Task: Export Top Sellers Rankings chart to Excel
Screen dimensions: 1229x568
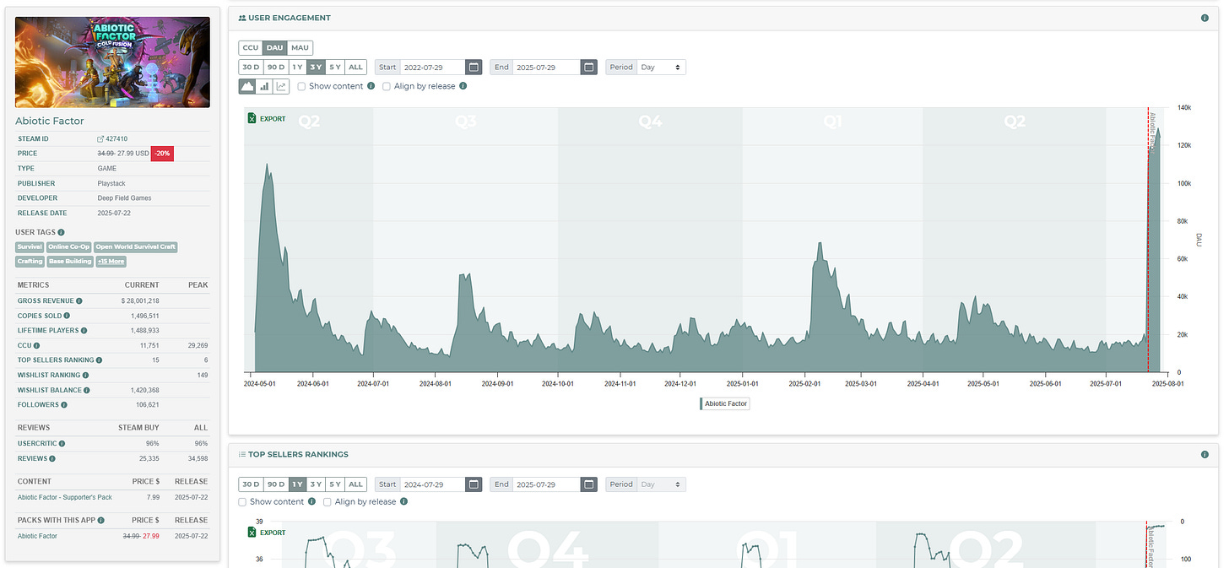Action: (267, 533)
